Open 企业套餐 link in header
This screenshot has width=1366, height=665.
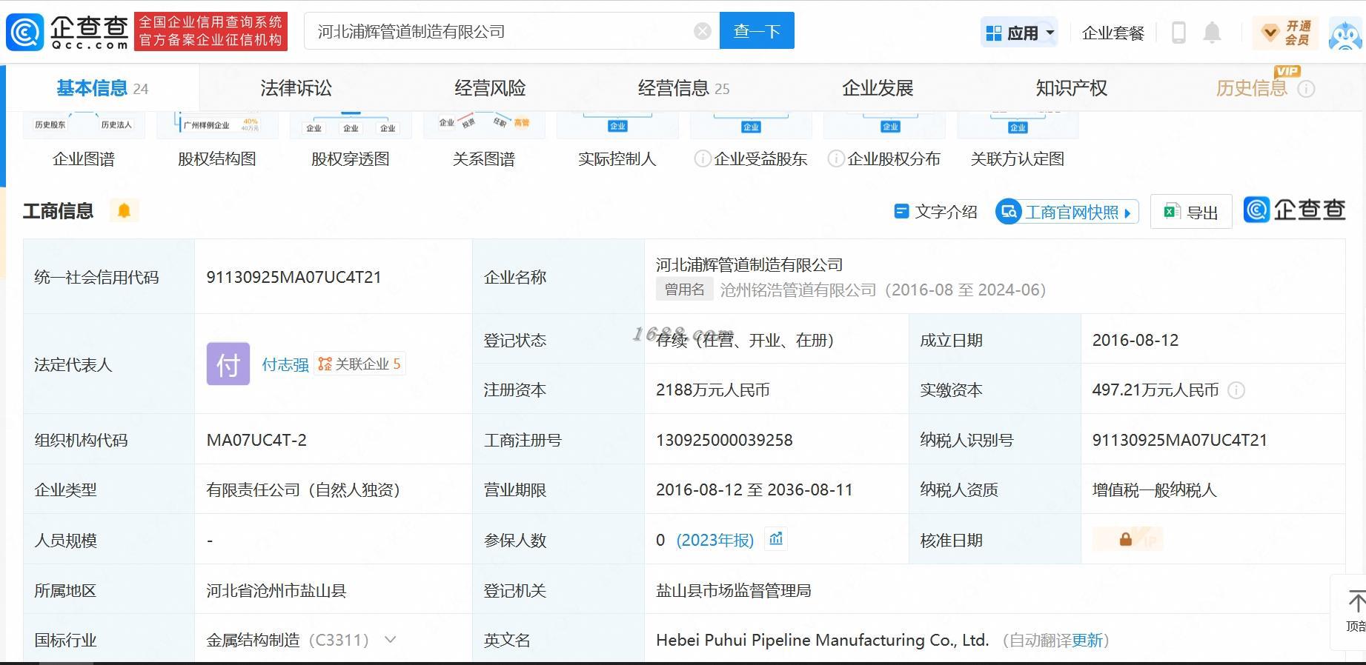pos(1113,33)
